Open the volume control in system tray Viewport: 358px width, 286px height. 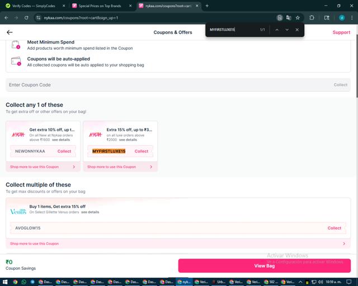[321, 282]
